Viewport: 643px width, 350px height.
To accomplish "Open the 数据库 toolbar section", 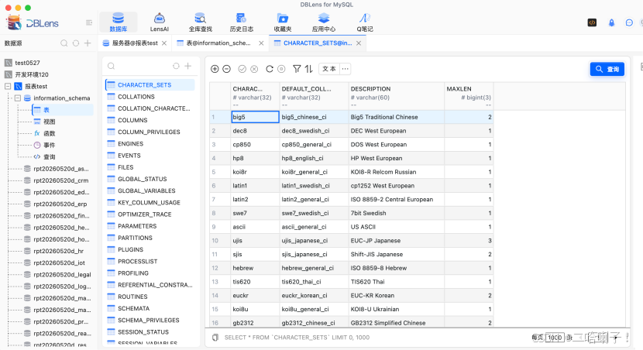I will pyautogui.click(x=118, y=22).
